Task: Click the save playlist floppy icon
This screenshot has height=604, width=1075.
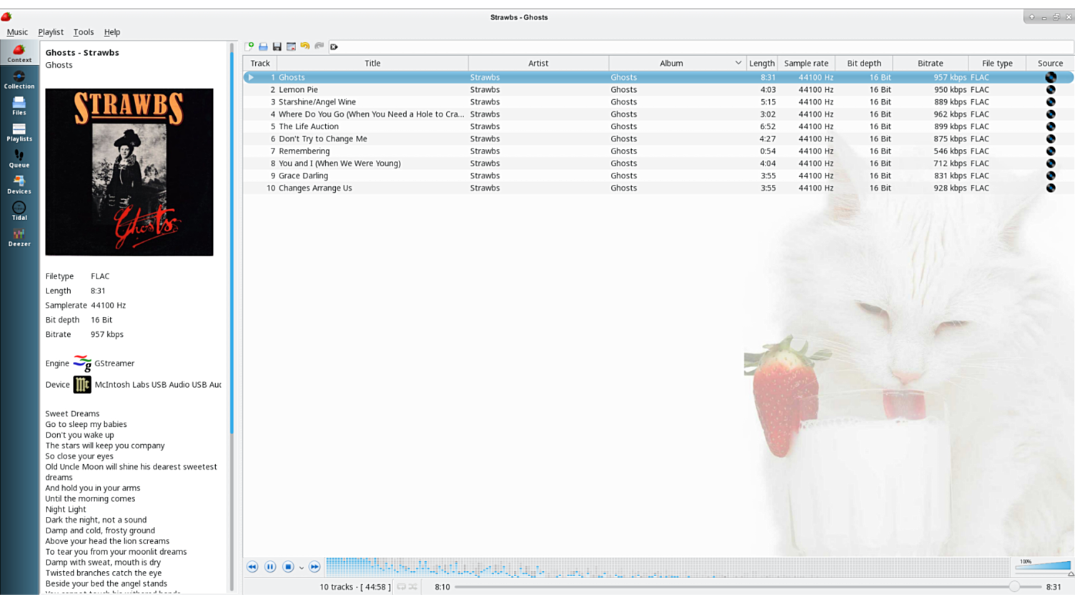Action: [x=277, y=46]
